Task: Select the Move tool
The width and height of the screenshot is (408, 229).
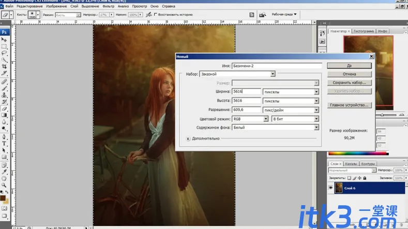Action: pos(4,39)
